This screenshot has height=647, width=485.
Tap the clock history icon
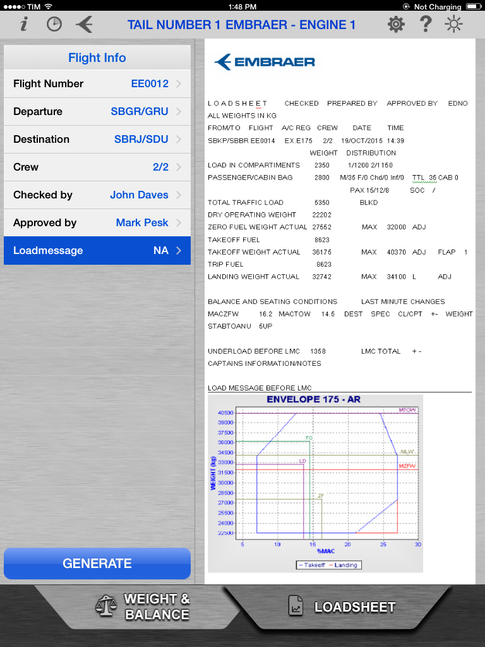(54, 25)
